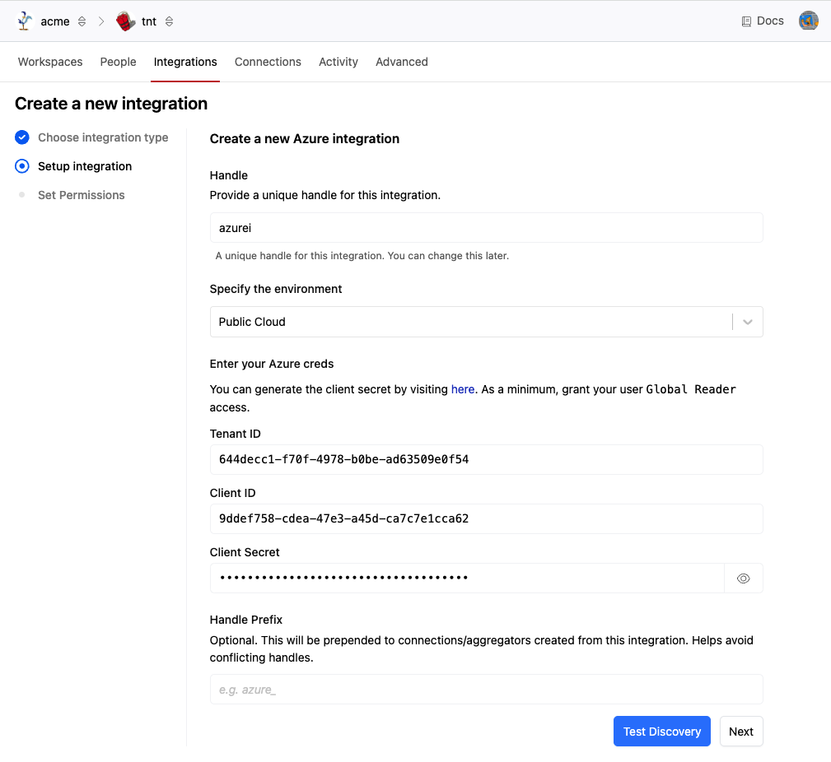Open the Docs book icon link
Screen dimensions: 831x762
746,21
